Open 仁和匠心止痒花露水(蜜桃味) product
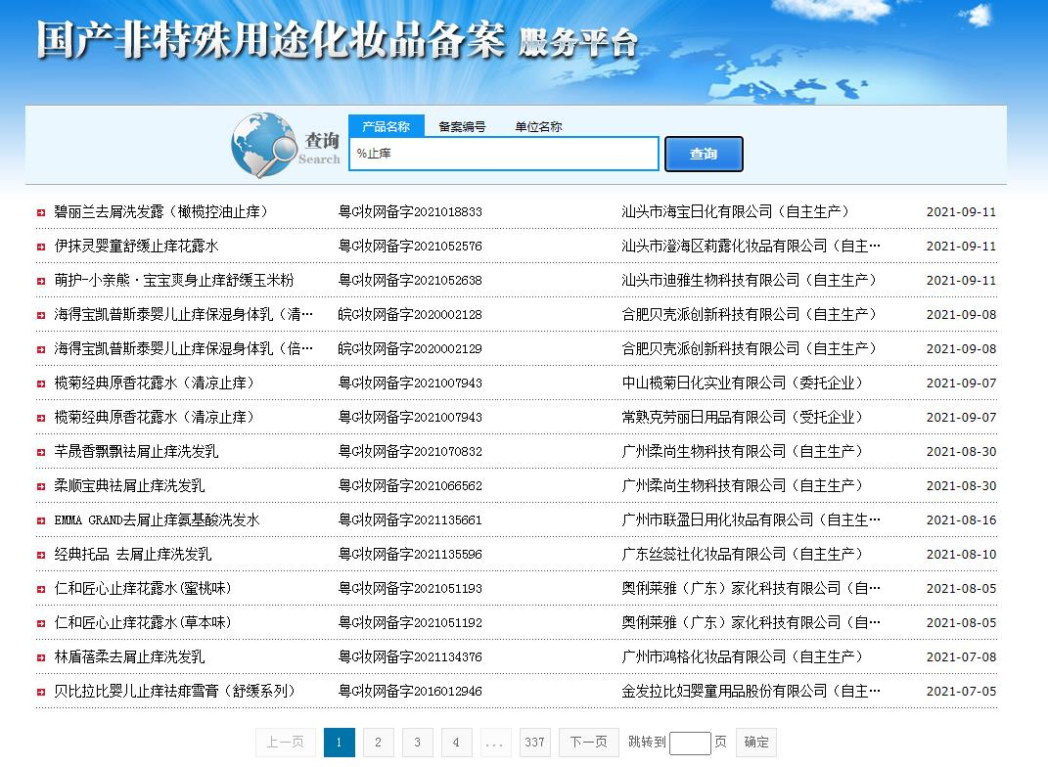 point(143,588)
